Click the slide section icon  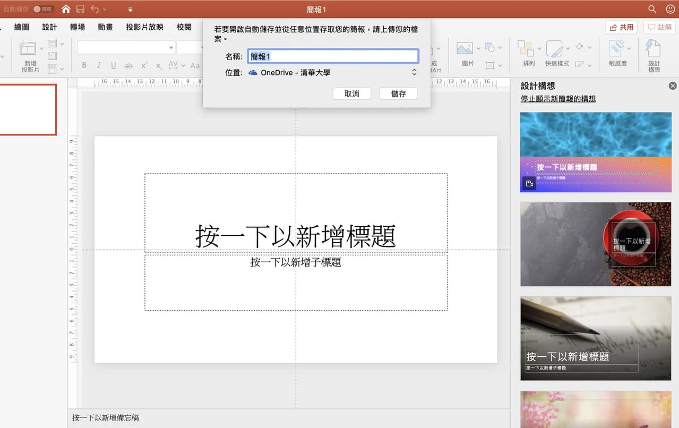[x=52, y=69]
